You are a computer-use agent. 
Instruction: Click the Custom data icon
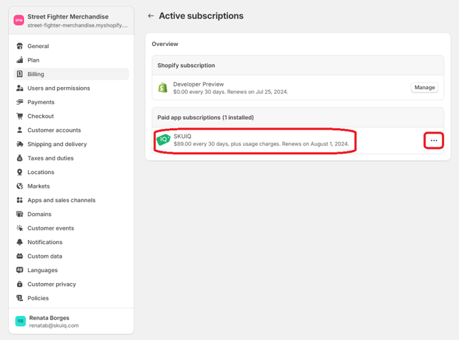pyautogui.click(x=20, y=256)
